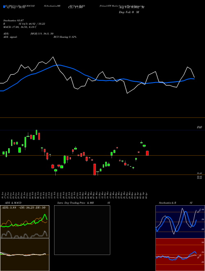Click the empty intraday trading price panel
Screen dimensions: 205x271
82,230
